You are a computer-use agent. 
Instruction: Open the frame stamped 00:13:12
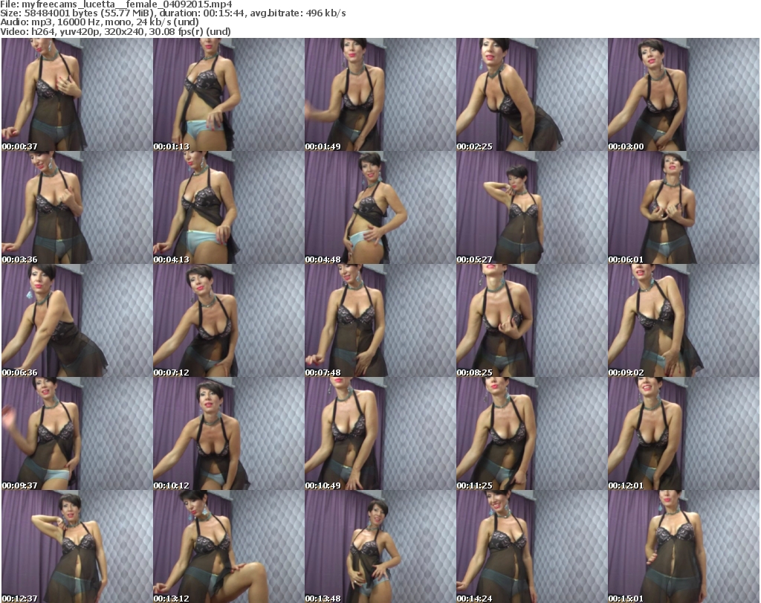pyautogui.click(x=229, y=546)
